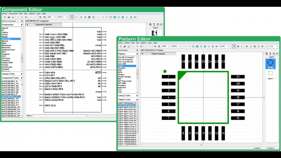Open Component menu
This screenshot has width=281, height=158.
pyautogui.click(x=13, y=14)
